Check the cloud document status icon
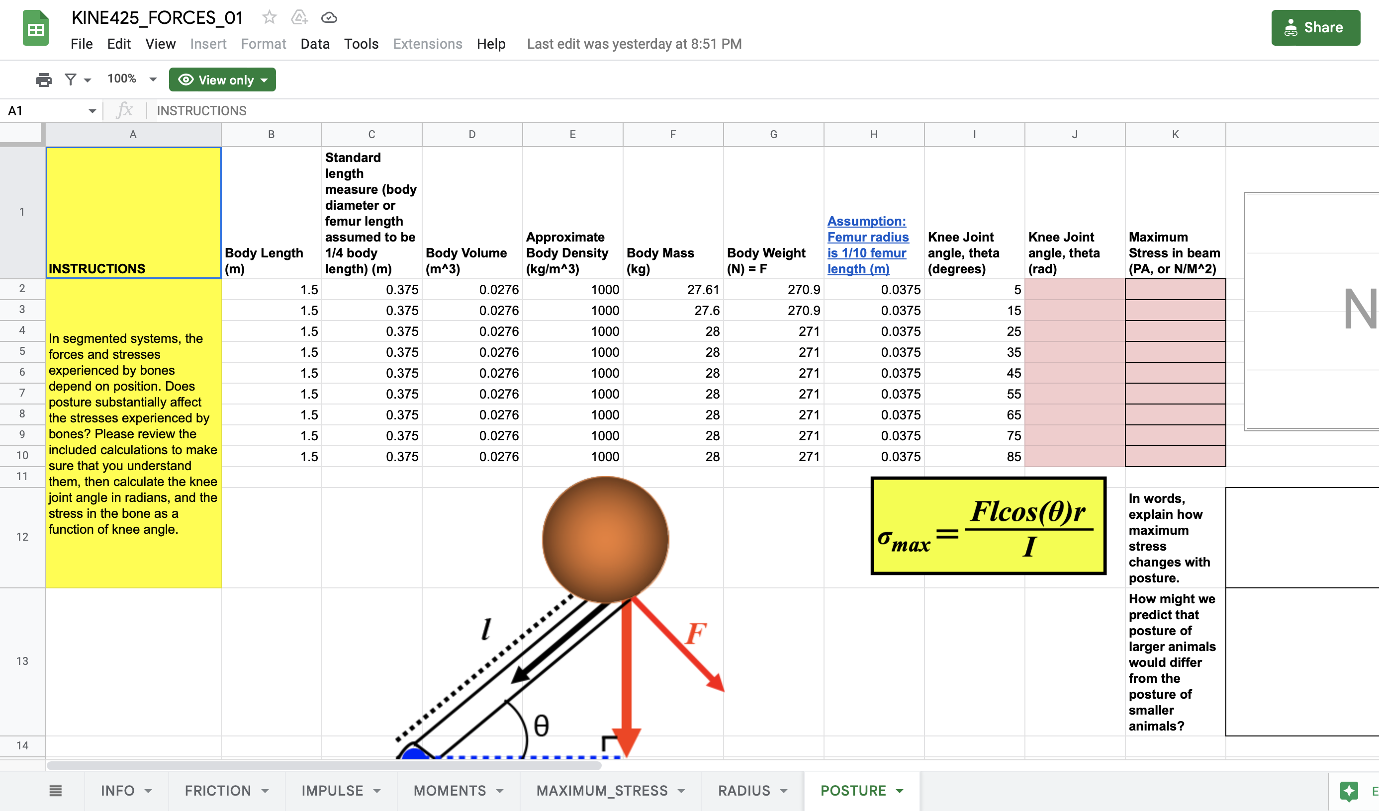Image resolution: width=1379 pixels, height=811 pixels. point(329,17)
